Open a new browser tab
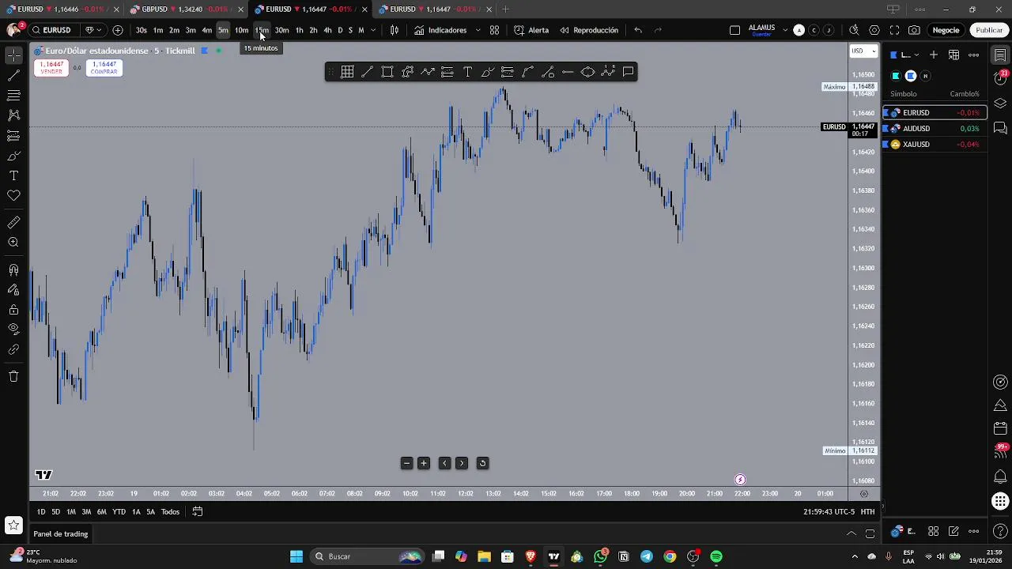Viewport: 1012px width, 569px height. [505, 9]
